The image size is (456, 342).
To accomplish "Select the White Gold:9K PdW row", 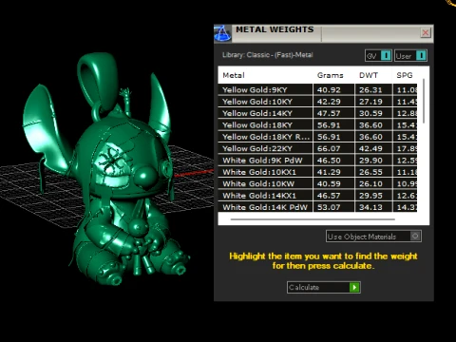I will [x=317, y=160].
